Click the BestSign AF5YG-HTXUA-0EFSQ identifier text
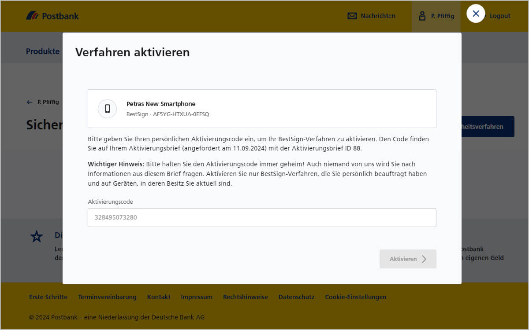 pos(168,114)
